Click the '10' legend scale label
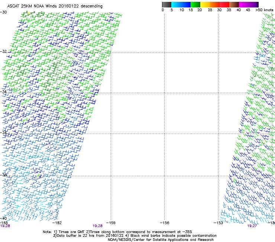This screenshot has height=242, width=275. [182, 10]
